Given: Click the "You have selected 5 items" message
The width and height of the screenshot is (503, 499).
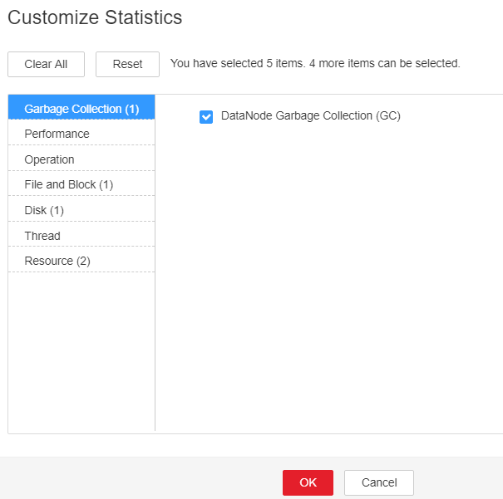Looking at the screenshot, I should tap(238, 63).
